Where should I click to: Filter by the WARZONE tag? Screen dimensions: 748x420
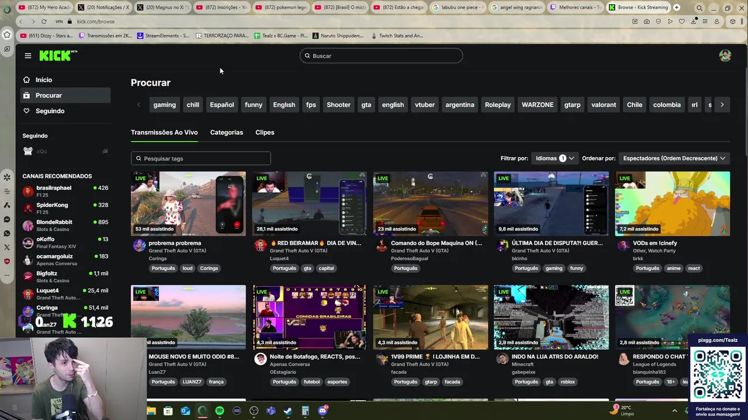[x=538, y=104]
